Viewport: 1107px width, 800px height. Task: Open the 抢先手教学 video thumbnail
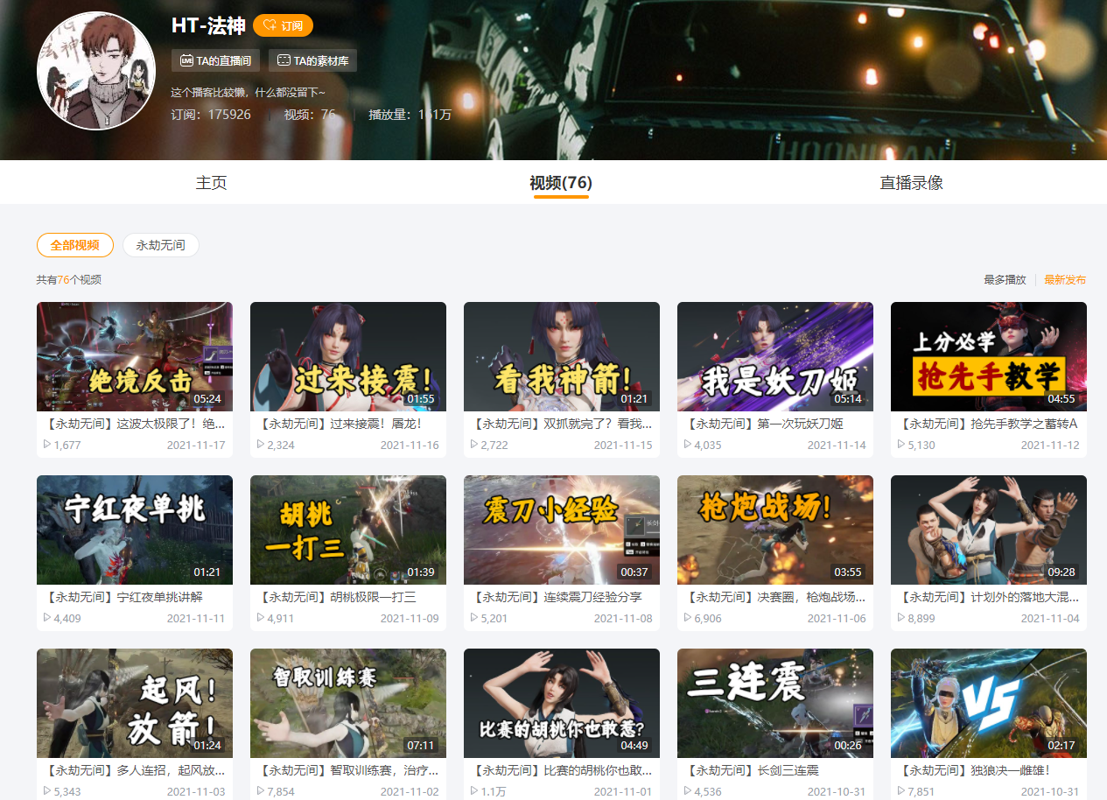tap(989, 356)
